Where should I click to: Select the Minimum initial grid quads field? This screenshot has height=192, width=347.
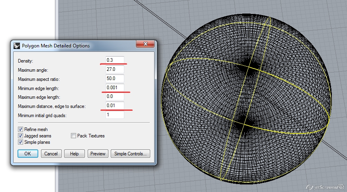115,115
